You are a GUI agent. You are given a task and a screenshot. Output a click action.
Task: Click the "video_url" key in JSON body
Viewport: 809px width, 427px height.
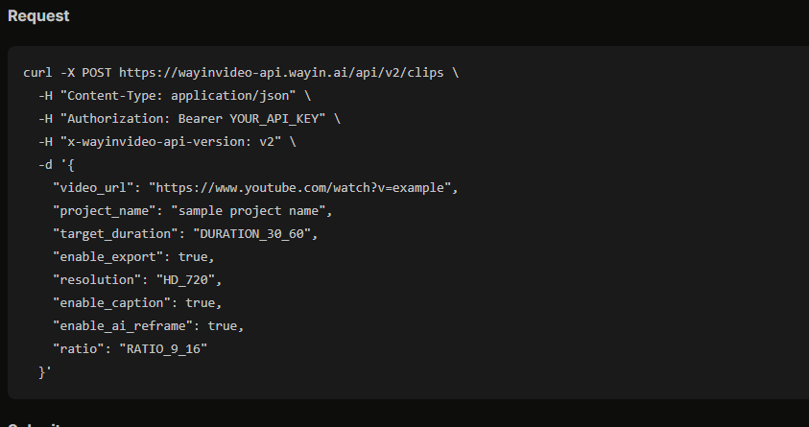coord(93,188)
